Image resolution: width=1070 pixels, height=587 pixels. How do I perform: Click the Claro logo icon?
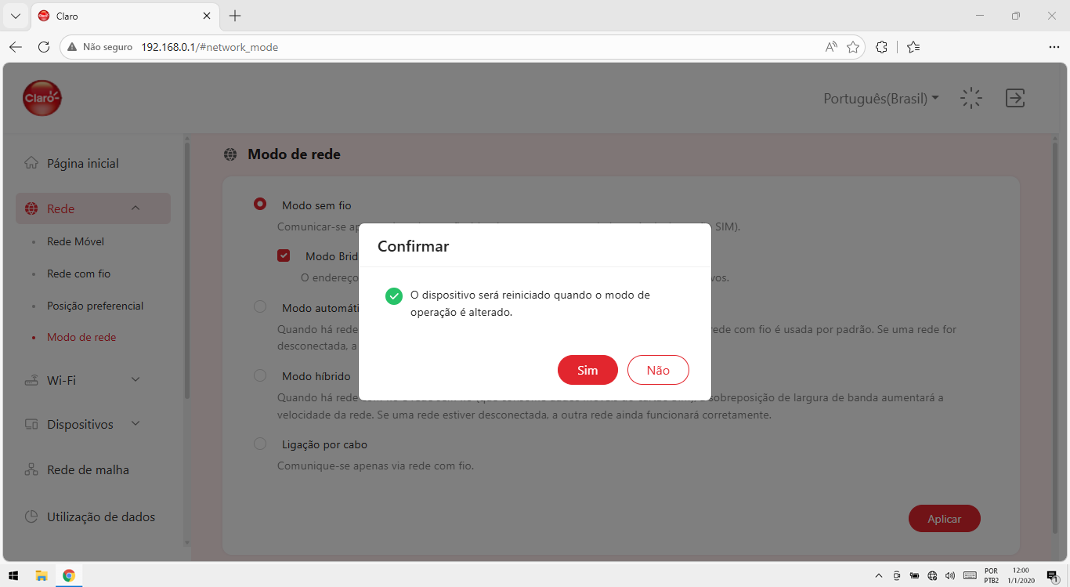[42, 98]
